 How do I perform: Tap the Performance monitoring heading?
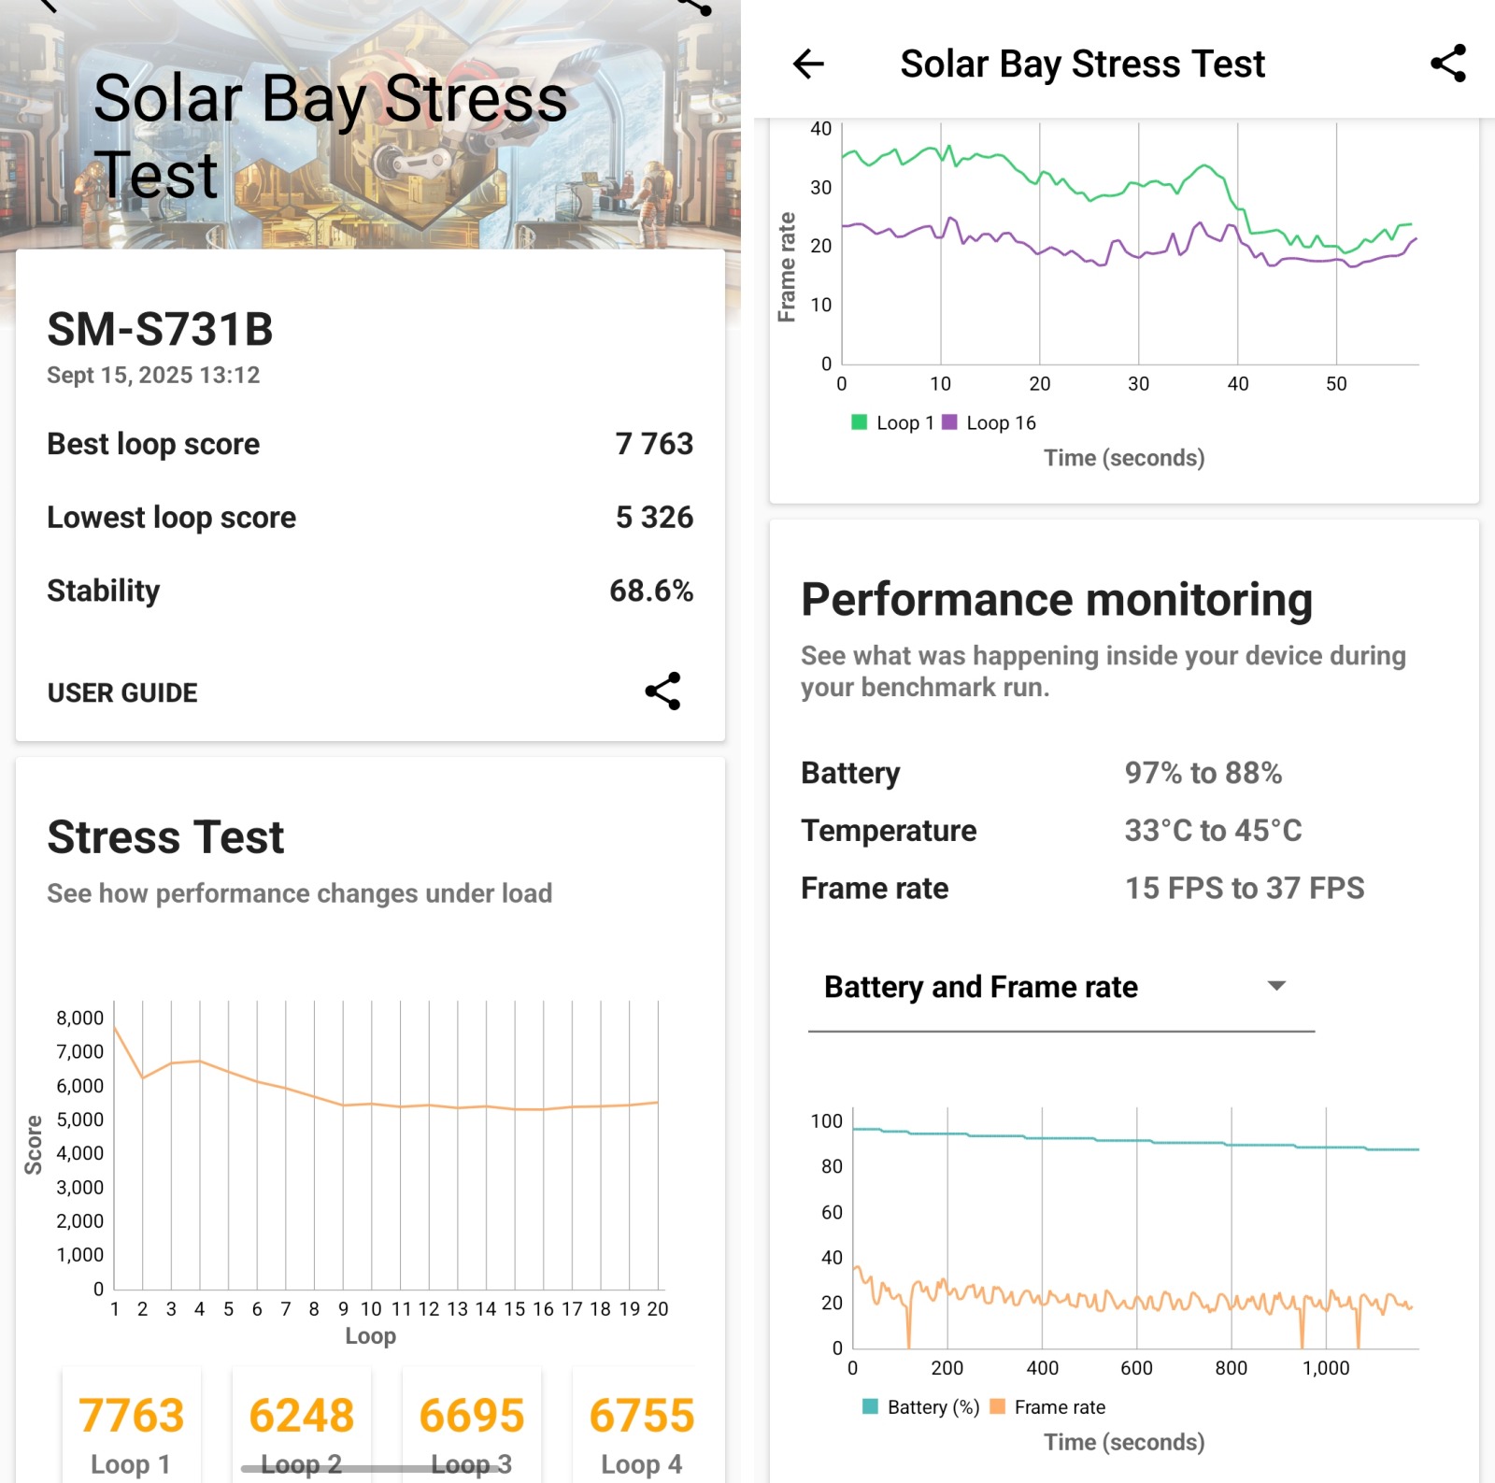pos(1057,600)
